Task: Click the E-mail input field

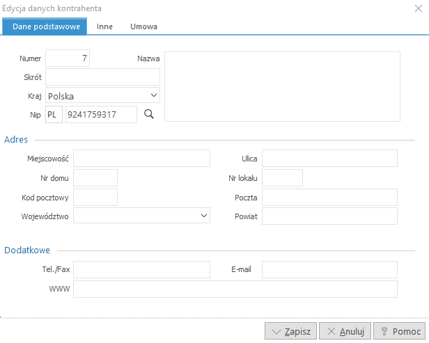Action: coord(329,269)
